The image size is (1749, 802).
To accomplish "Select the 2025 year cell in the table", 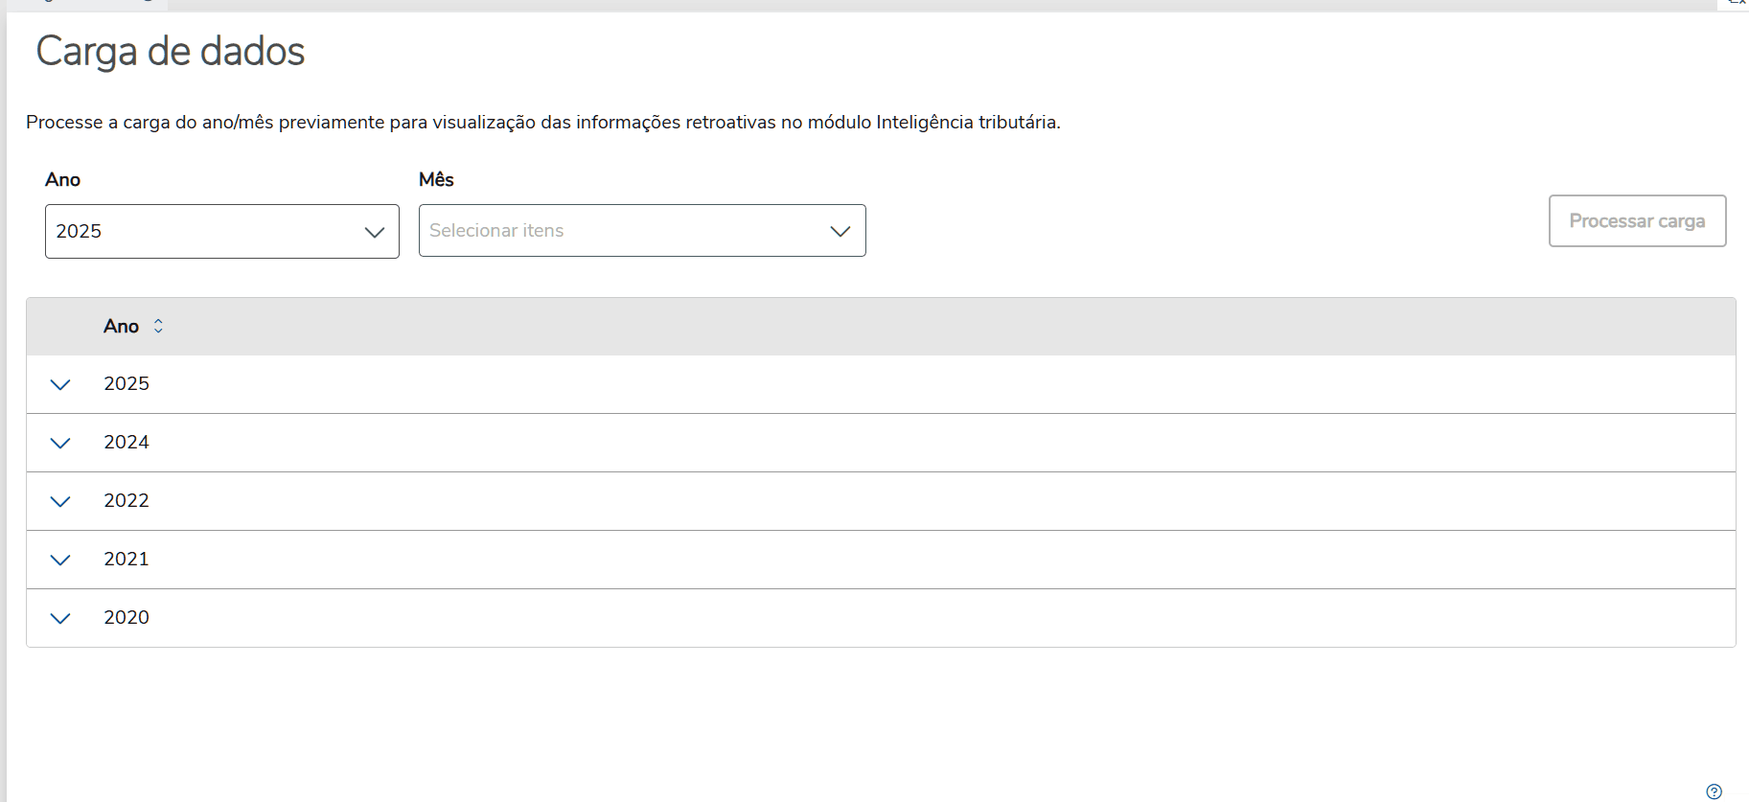I will coord(127,384).
